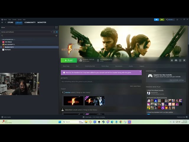Open Downloads status at bottom bar
This screenshot has height=142, width=189.
(94, 117)
